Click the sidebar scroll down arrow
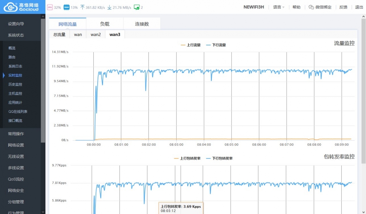This screenshot has width=366, height=214. pyautogui.click(x=43, y=211)
